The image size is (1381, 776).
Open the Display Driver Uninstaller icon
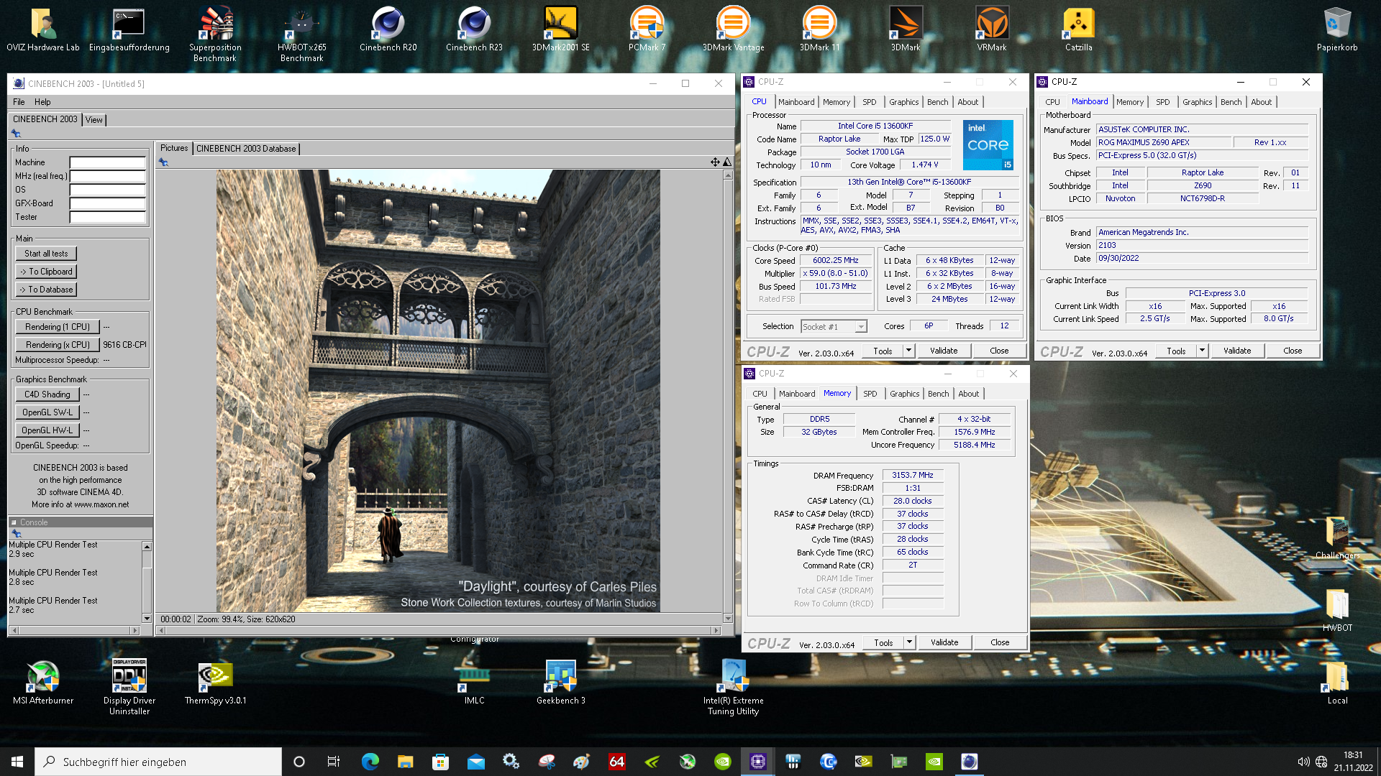click(129, 687)
